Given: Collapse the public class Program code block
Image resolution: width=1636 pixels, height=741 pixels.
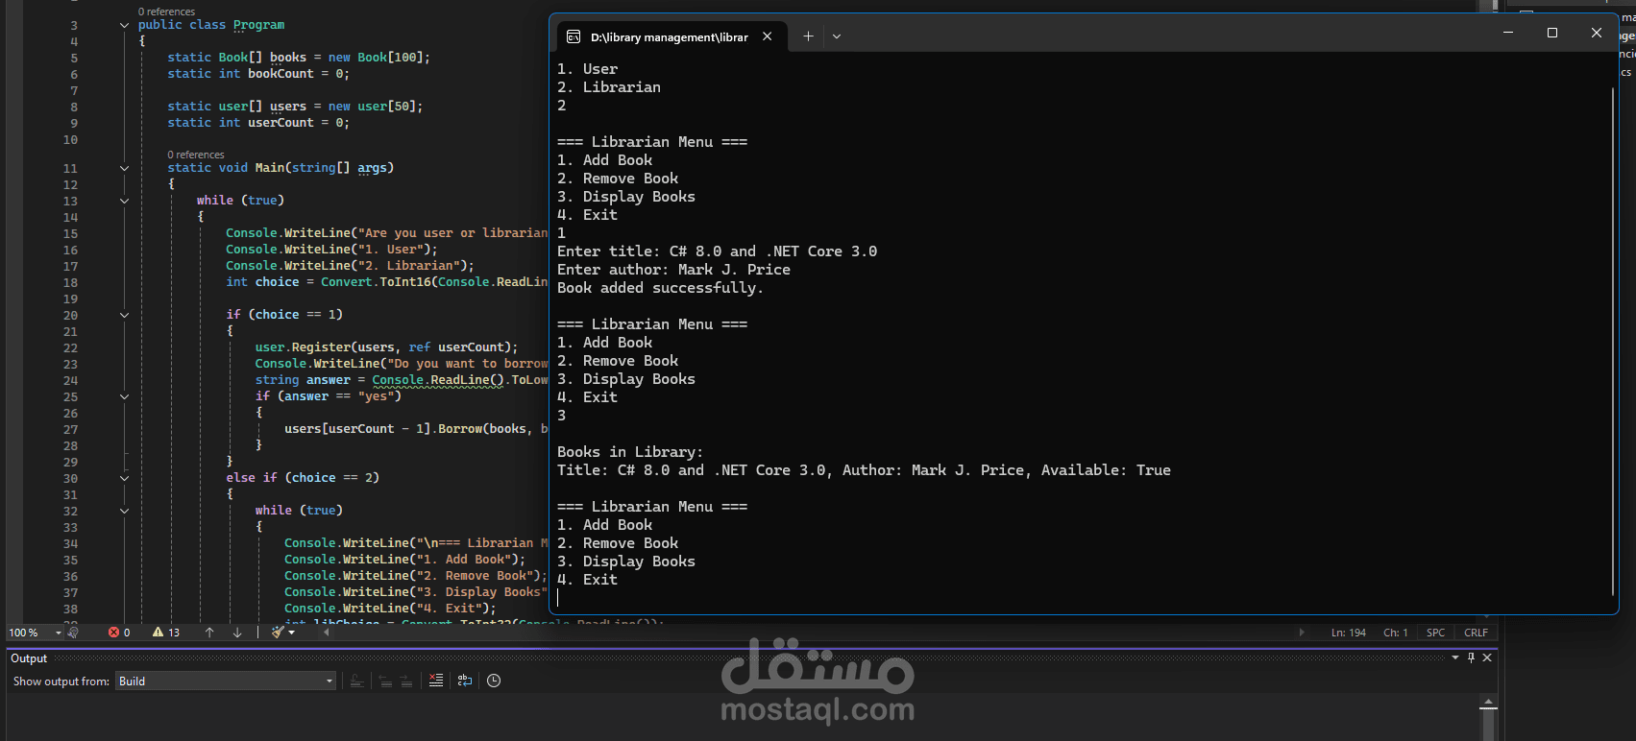Looking at the screenshot, I should [x=124, y=25].
